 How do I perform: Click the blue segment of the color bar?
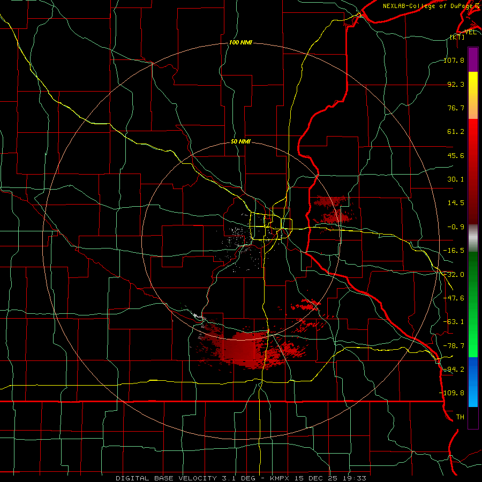pyautogui.click(x=473, y=382)
